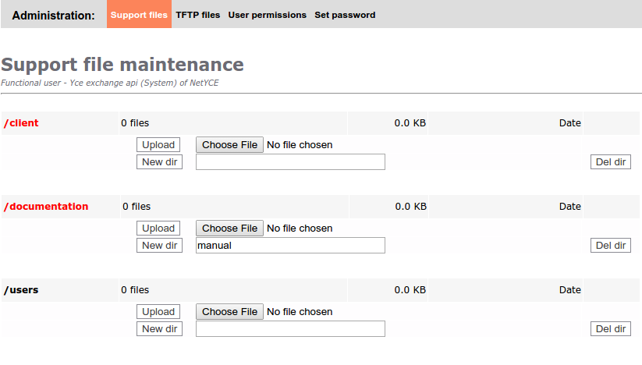Choose a file for the /users directory
642x365 pixels.
click(229, 312)
